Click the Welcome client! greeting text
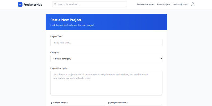Image resolution: width=212 pixels, height=106 pixels. coord(180,5)
